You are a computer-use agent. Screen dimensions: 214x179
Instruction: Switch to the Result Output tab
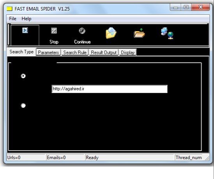104,53
